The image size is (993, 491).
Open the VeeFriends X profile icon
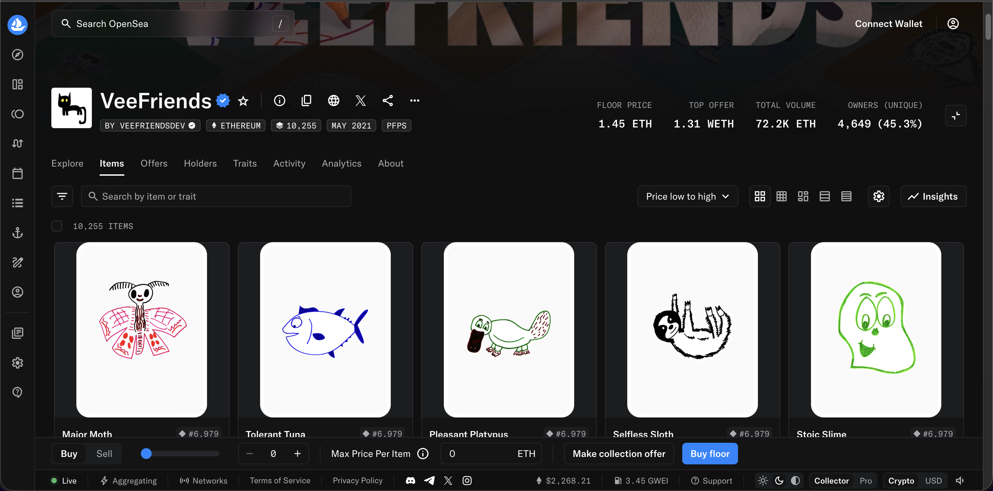pyautogui.click(x=360, y=101)
